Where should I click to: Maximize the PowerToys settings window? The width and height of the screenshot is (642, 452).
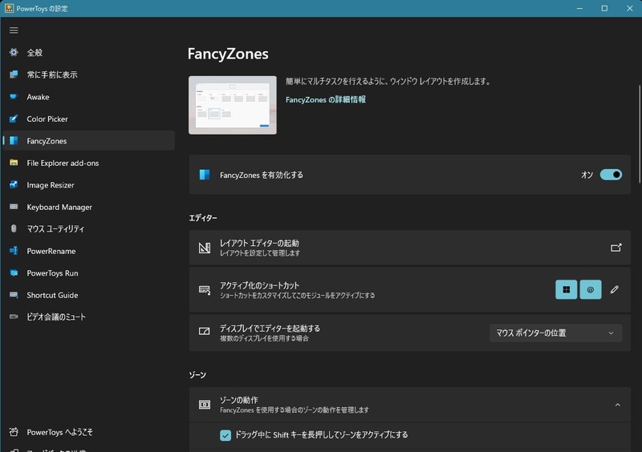604,8
